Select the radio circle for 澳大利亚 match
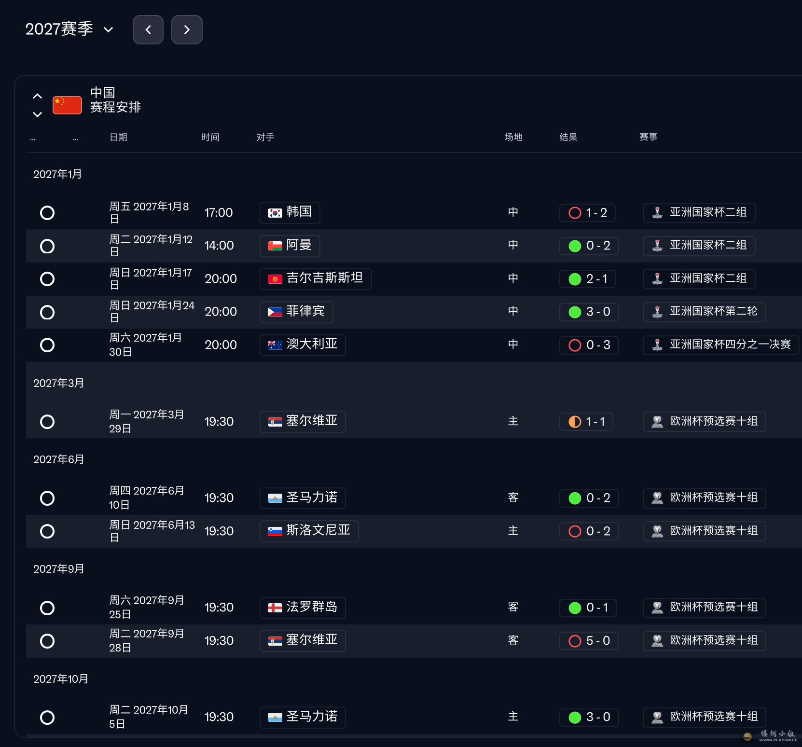Image resolution: width=802 pixels, height=747 pixels. (x=47, y=345)
